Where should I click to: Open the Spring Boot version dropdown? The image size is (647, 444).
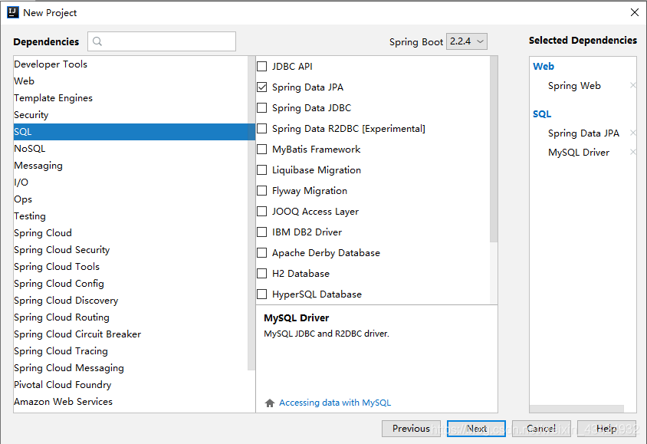(467, 41)
